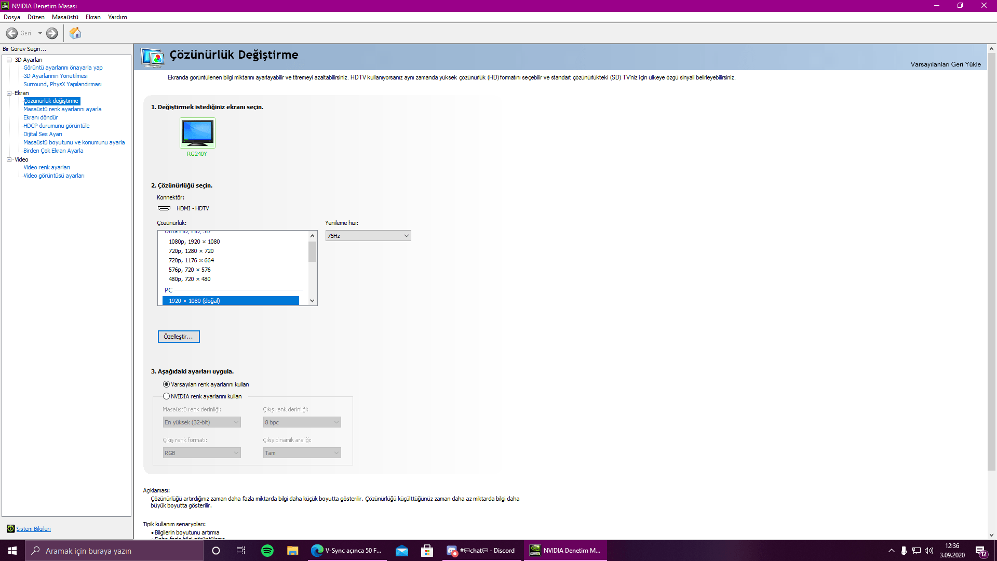This screenshot has width=997, height=561.
Task: Click the Sistem Bilgileri link
Action: (x=33, y=529)
